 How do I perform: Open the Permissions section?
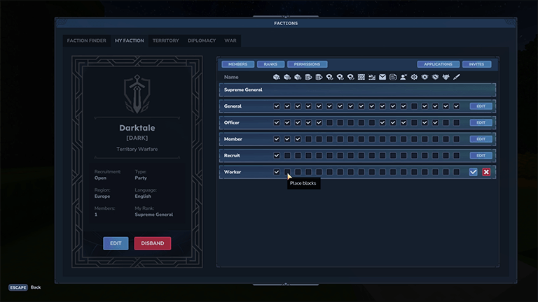[307, 64]
